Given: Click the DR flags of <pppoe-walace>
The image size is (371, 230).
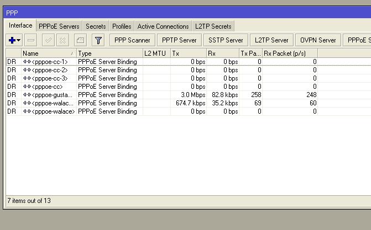Looking at the screenshot, I should 12,111.
